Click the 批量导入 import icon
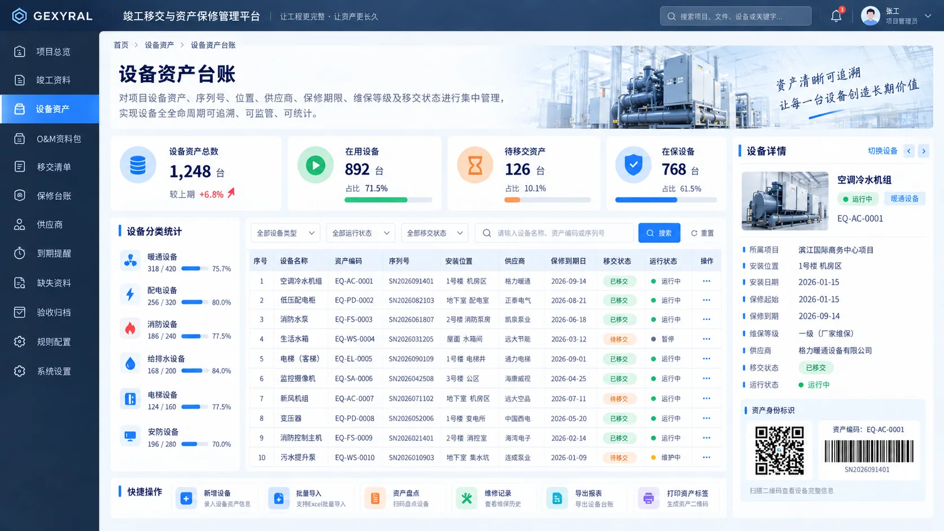 pos(278,498)
